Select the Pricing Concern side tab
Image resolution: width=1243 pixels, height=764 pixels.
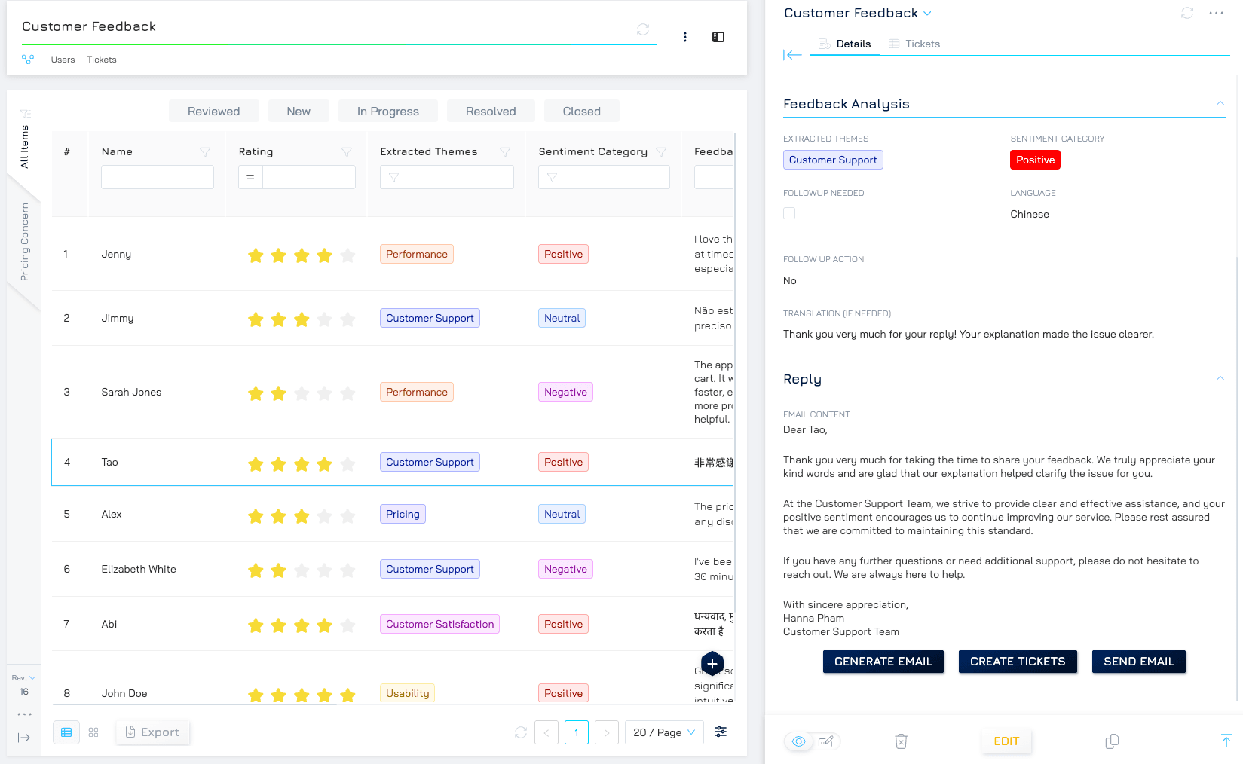pyautogui.click(x=25, y=242)
